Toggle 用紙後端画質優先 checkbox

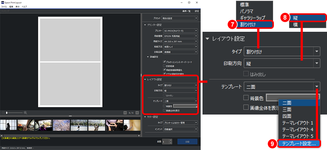(x=164, y=69)
